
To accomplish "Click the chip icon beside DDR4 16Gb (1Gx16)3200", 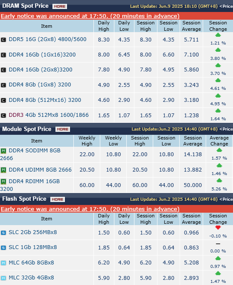I will pyautogui.click(x=3, y=55).
